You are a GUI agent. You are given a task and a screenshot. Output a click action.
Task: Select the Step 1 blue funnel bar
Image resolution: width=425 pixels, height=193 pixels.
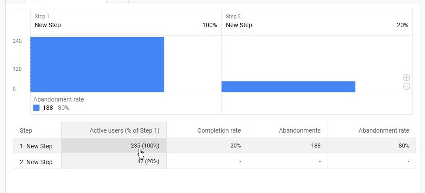click(97, 65)
